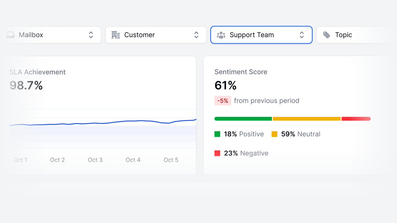
Task: Click the Oct 4 axis label
Action: [x=133, y=160]
